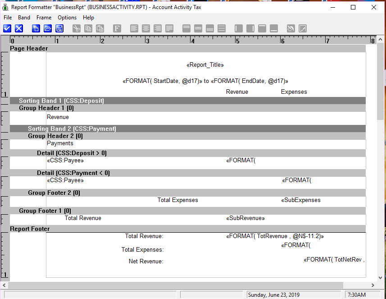Click the vertical scrollbar down arrow
Image resolution: width=386 pixels, height=299 pixels.
380,278
